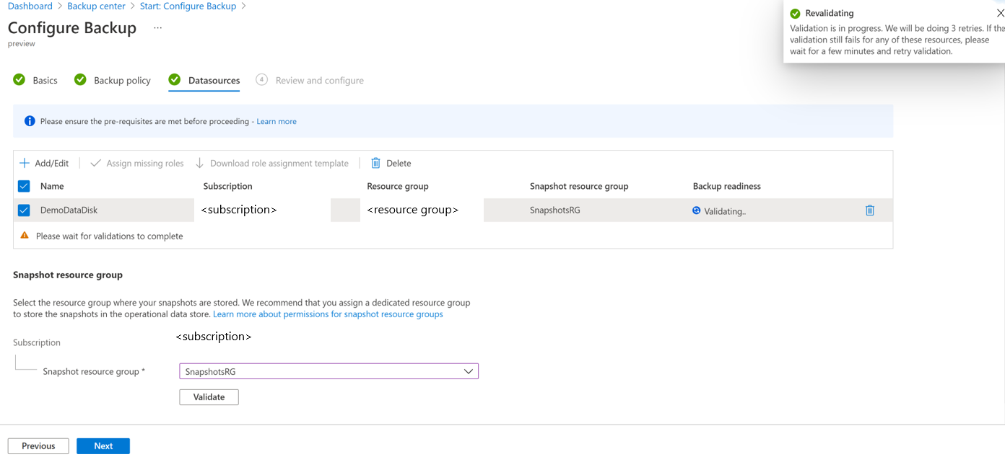Go to Review and configure tab
Image resolution: width=1005 pixels, height=457 pixels.
click(x=319, y=80)
